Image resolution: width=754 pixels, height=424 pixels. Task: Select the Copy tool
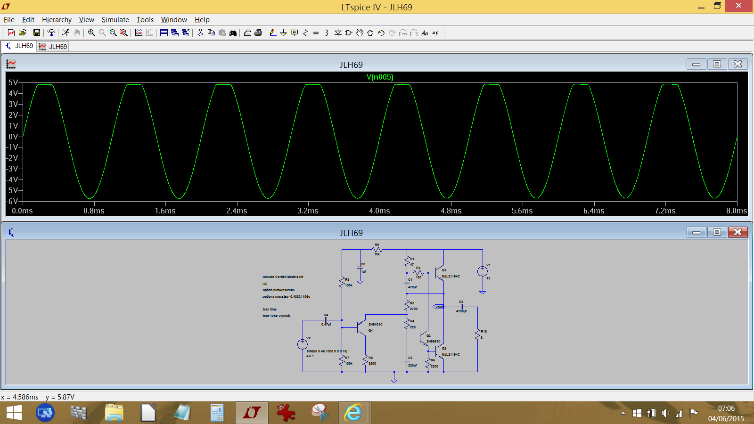211,33
